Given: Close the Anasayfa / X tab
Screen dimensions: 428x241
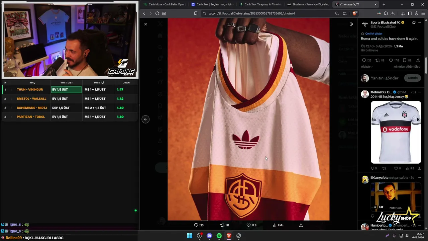Looking at the screenshot, I should coord(376,4).
